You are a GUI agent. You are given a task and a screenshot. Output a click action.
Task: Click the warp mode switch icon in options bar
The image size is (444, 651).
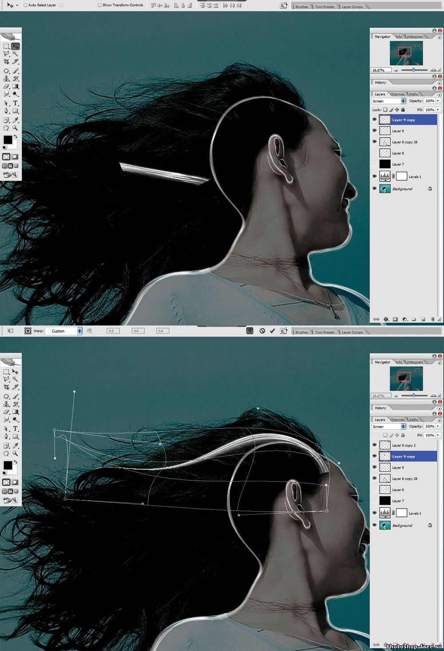pyautogui.click(x=250, y=331)
